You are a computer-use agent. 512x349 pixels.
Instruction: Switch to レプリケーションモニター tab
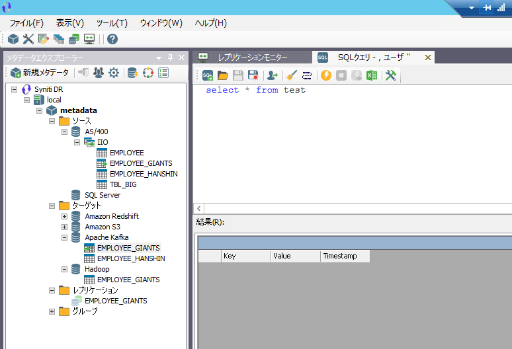(x=253, y=58)
